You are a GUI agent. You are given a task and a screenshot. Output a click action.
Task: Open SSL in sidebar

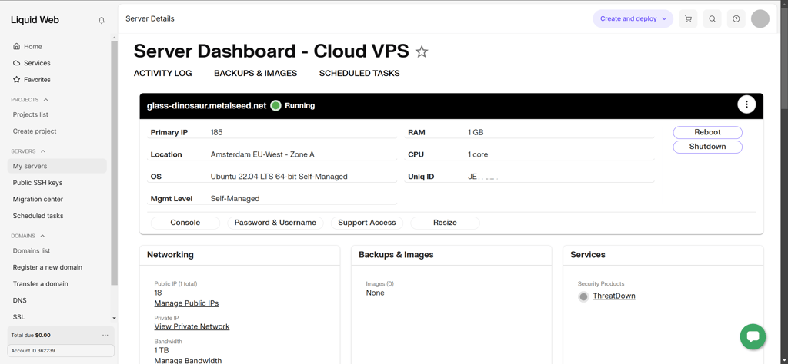18,317
